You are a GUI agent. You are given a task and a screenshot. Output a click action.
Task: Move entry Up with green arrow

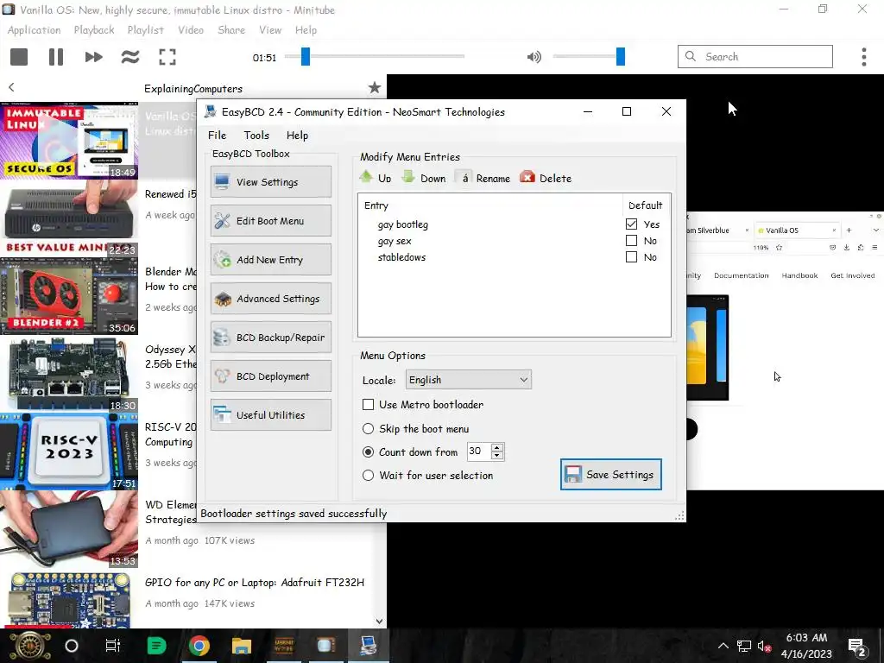tap(376, 178)
